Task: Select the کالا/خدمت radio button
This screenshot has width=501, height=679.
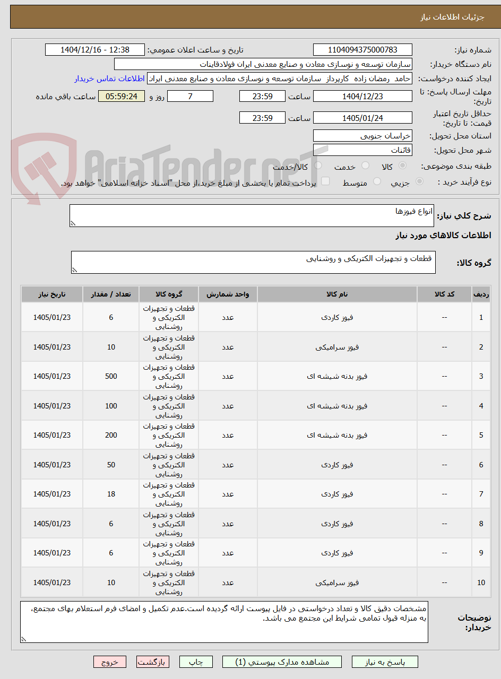Action: coord(318,167)
